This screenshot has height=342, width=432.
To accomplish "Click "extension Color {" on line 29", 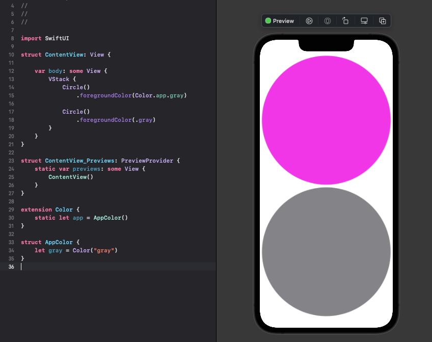I will pyautogui.click(x=50, y=209).
